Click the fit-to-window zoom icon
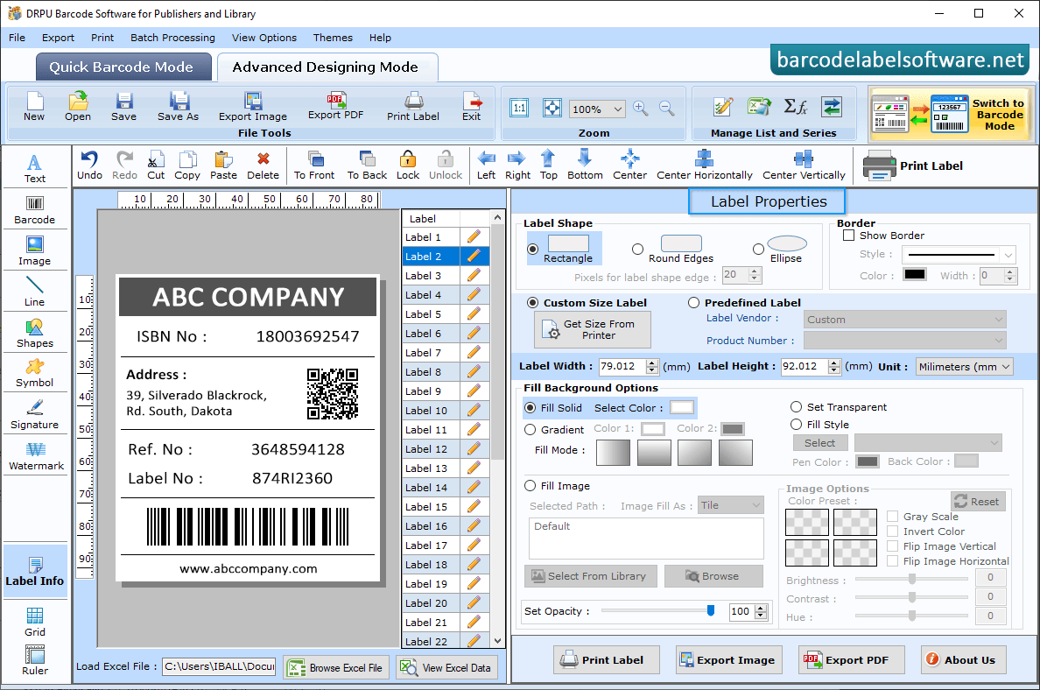This screenshot has width=1040, height=690. [552, 108]
